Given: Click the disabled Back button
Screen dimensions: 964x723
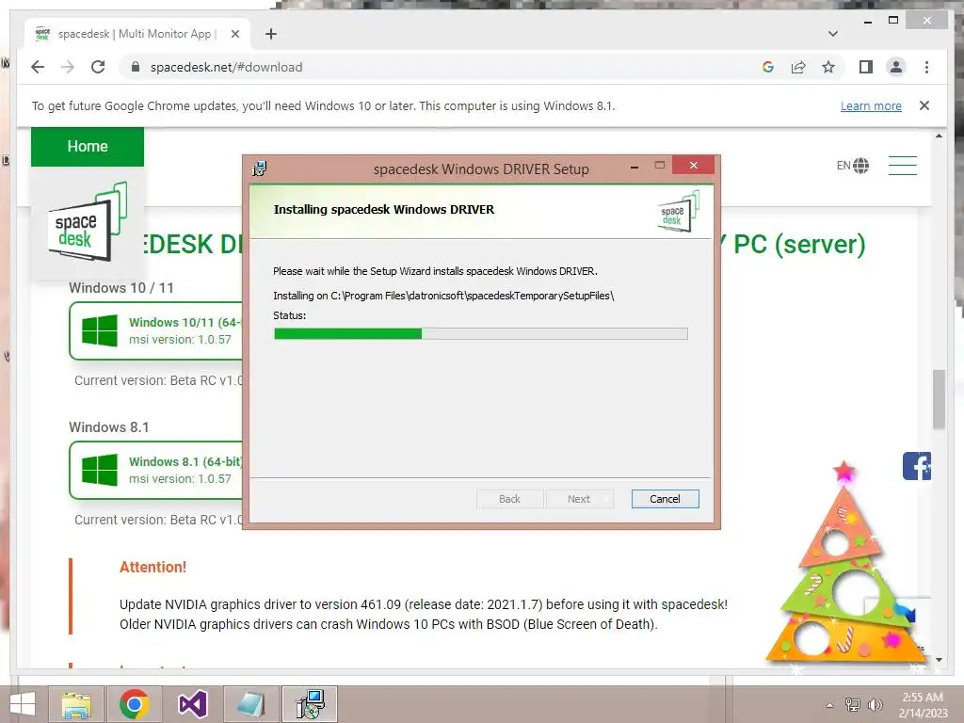Looking at the screenshot, I should [509, 499].
